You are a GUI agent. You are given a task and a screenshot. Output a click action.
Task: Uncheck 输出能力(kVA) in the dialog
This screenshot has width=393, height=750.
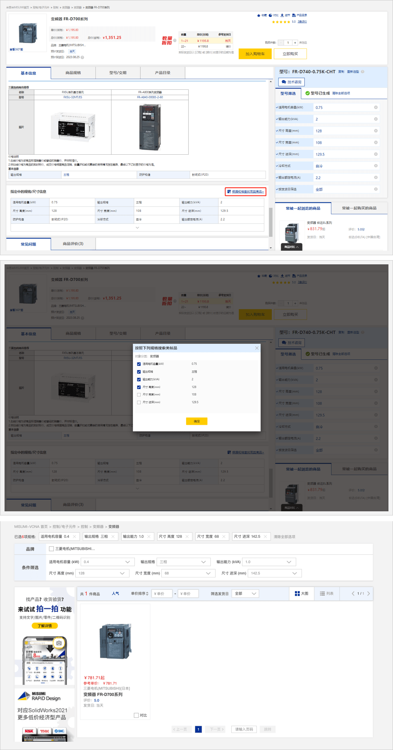(x=139, y=379)
